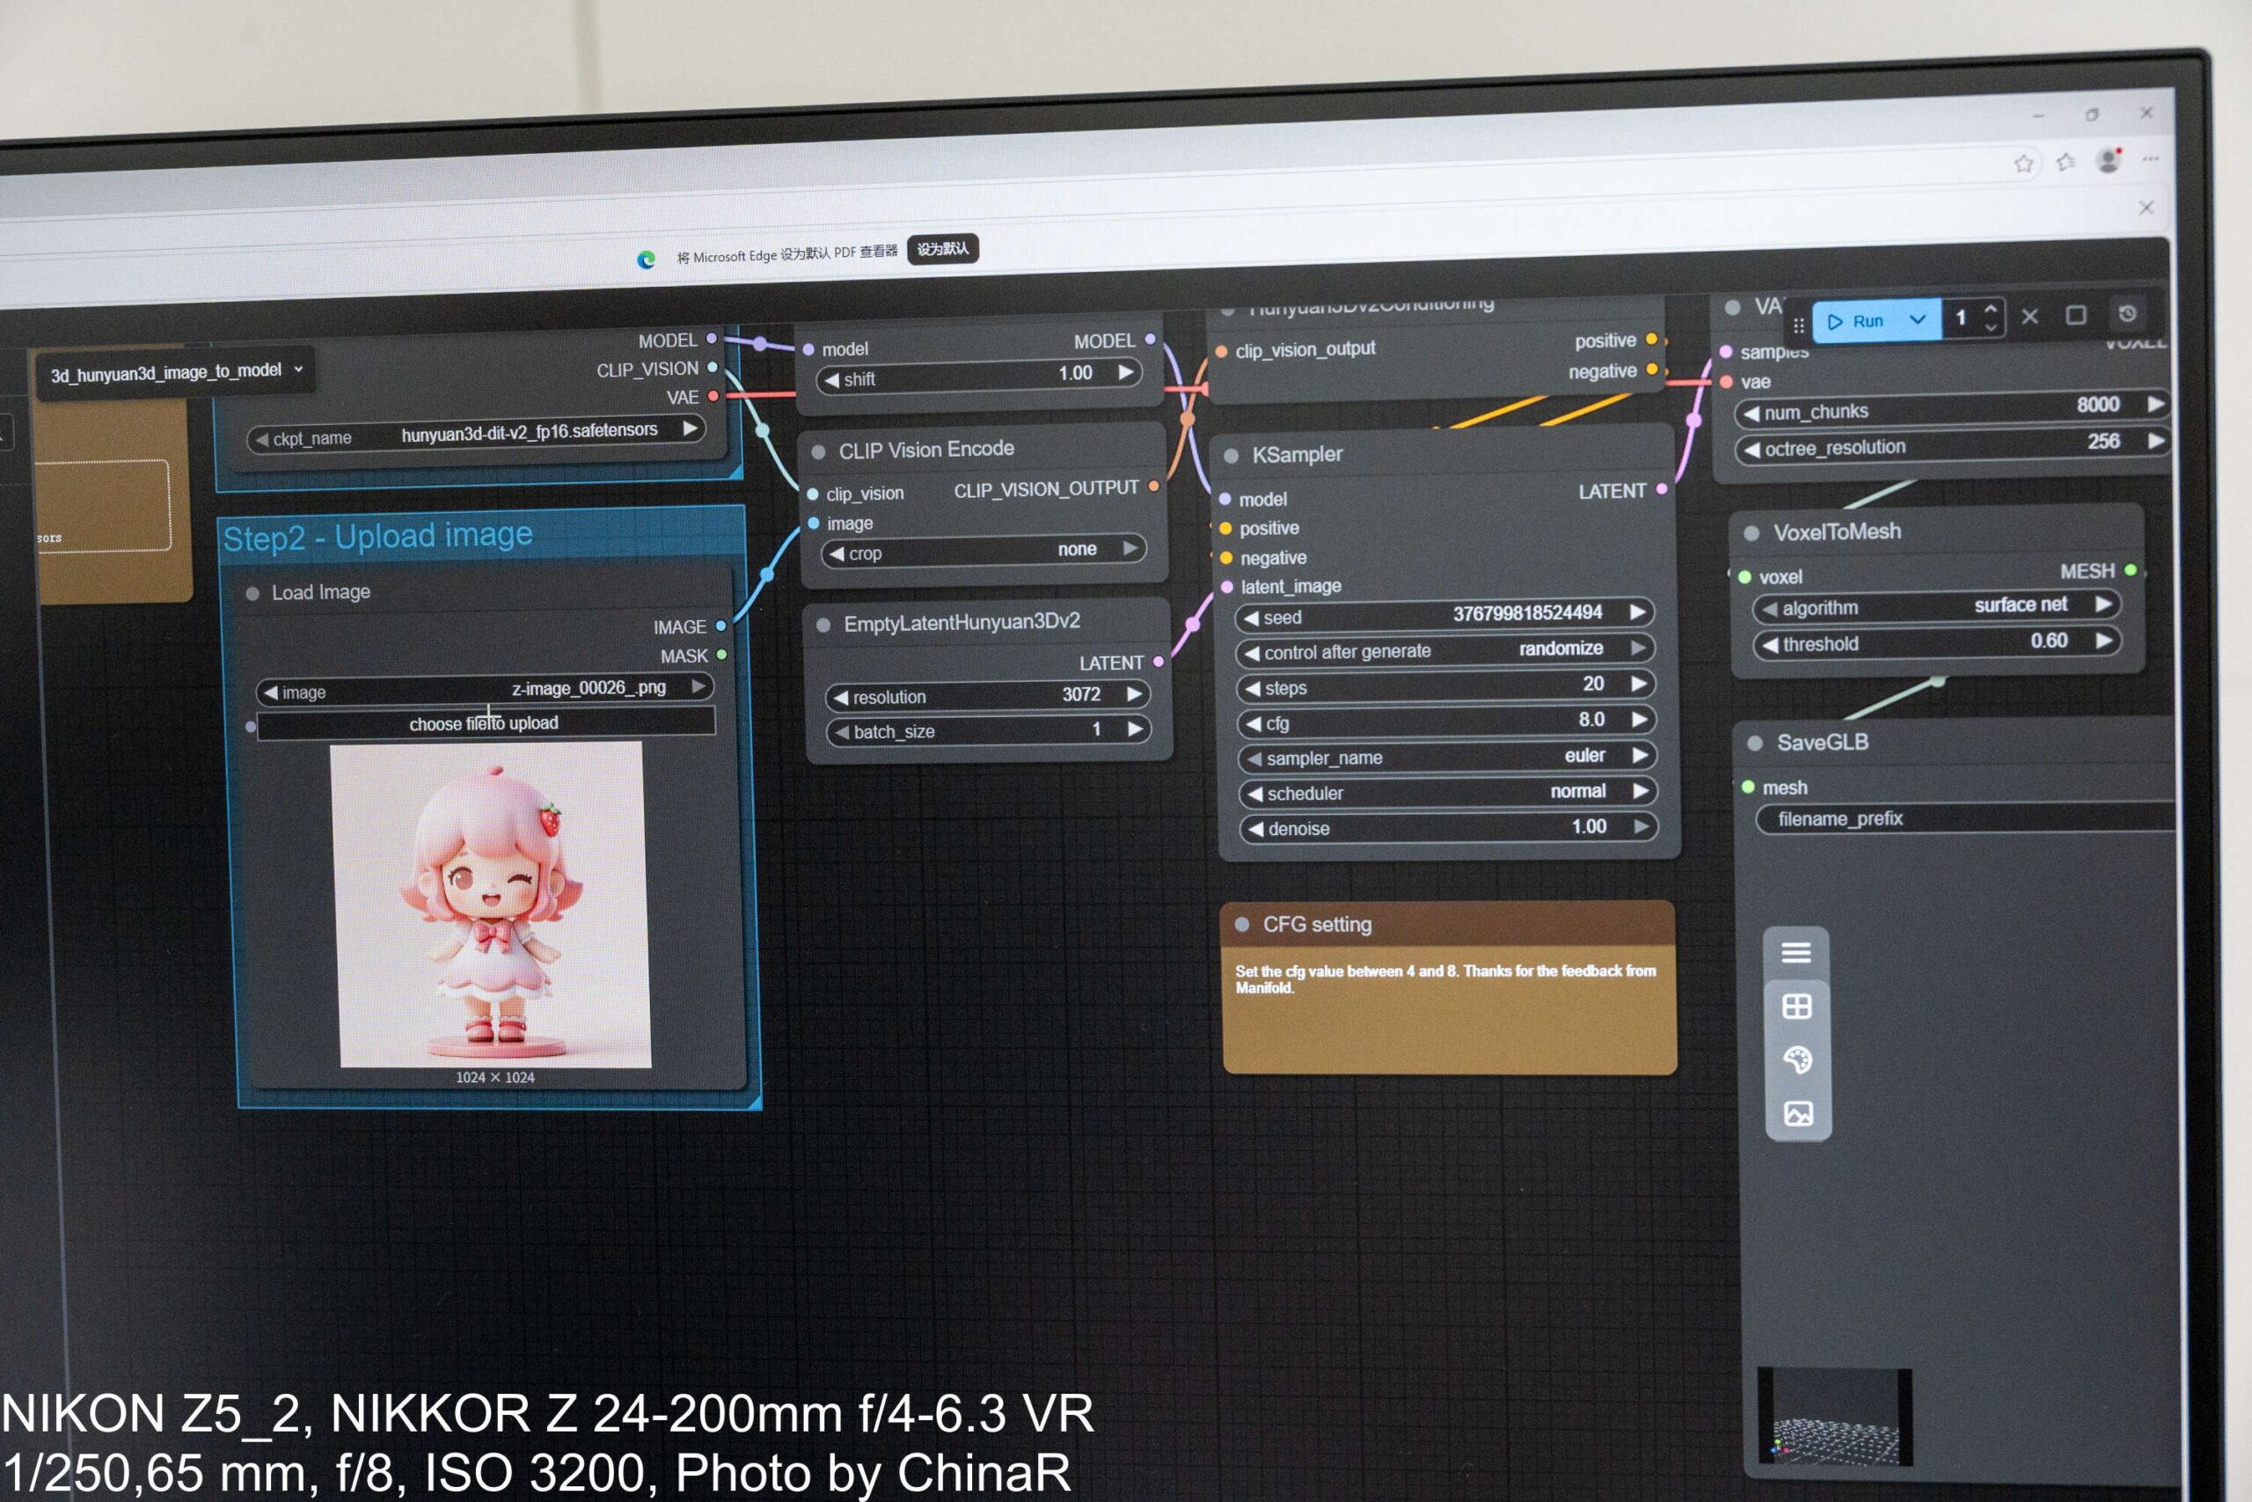Toggle collapse dot on Load Image node
The height and width of the screenshot is (1502, 2252).
pyautogui.click(x=252, y=594)
